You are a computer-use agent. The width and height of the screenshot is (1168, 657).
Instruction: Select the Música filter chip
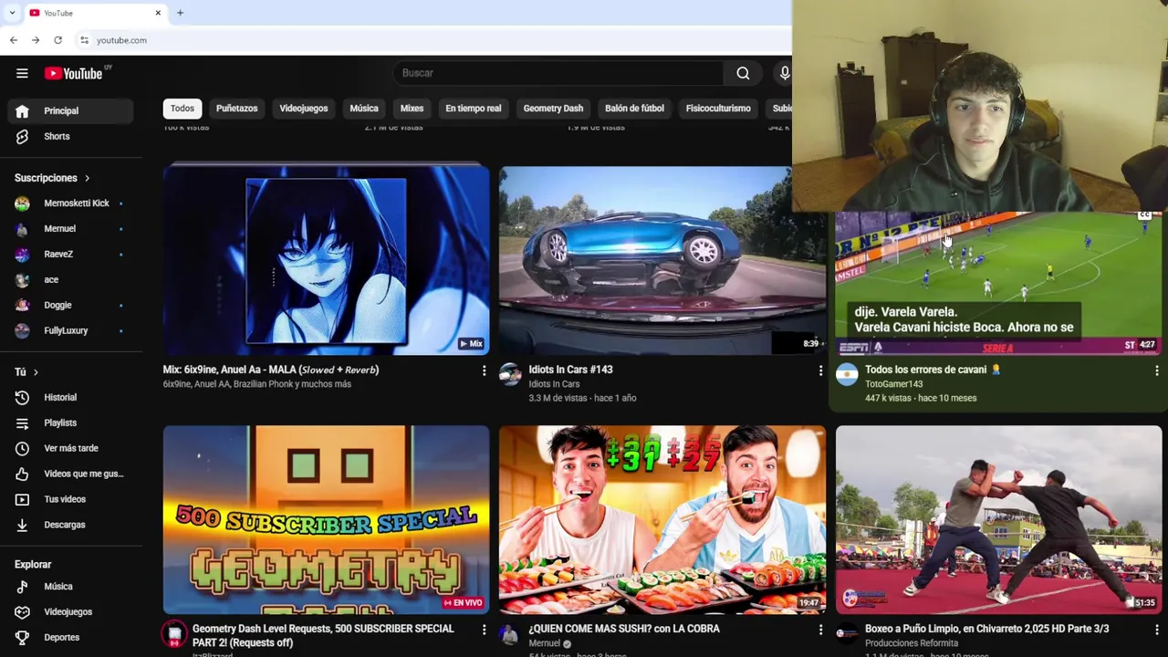click(364, 109)
